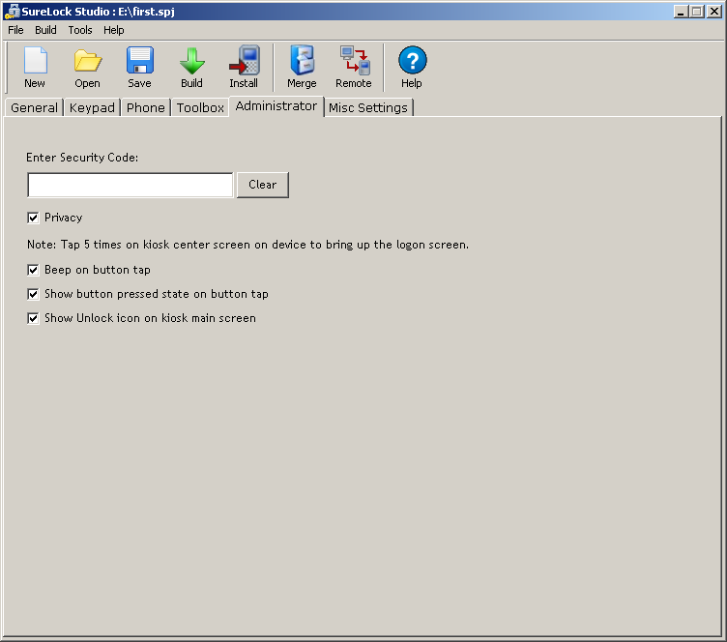Disable Show button pressed state option
The image size is (727, 642).
pyautogui.click(x=33, y=294)
